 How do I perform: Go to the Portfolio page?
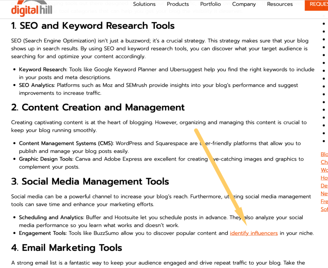[x=210, y=4]
